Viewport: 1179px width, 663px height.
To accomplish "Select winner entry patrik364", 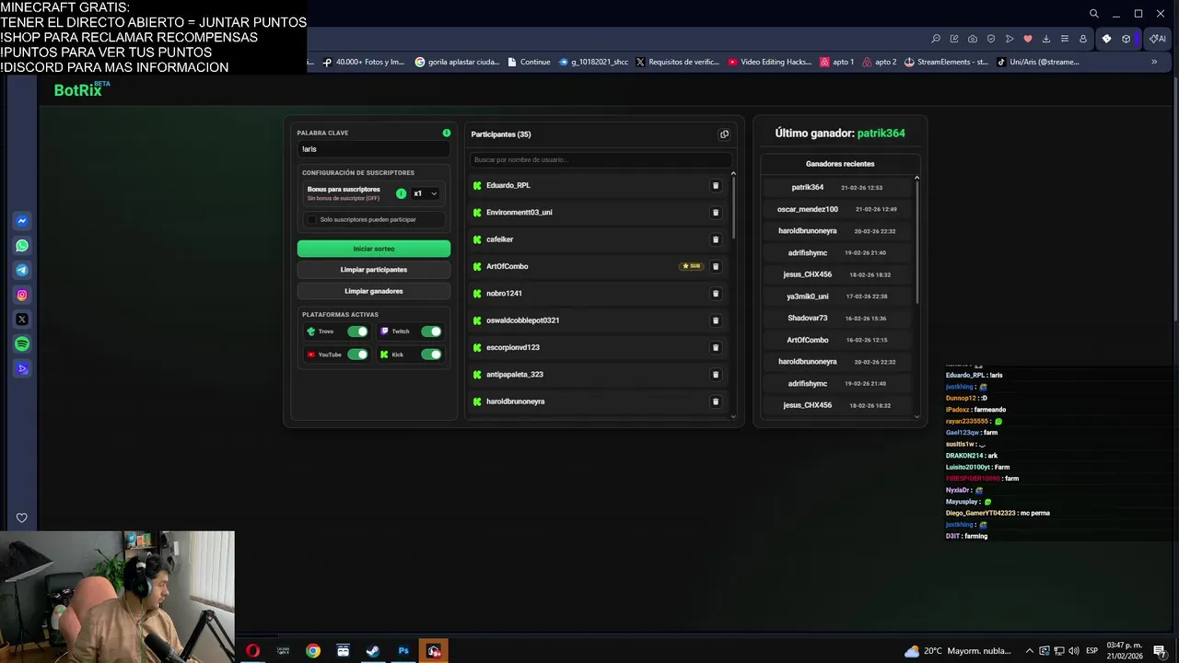I will coord(836,188).
